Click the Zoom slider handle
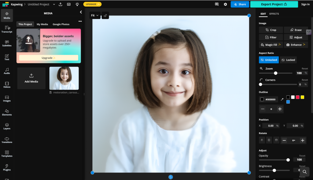The height and width of the screenshot is (180, 313). point(275,73)
